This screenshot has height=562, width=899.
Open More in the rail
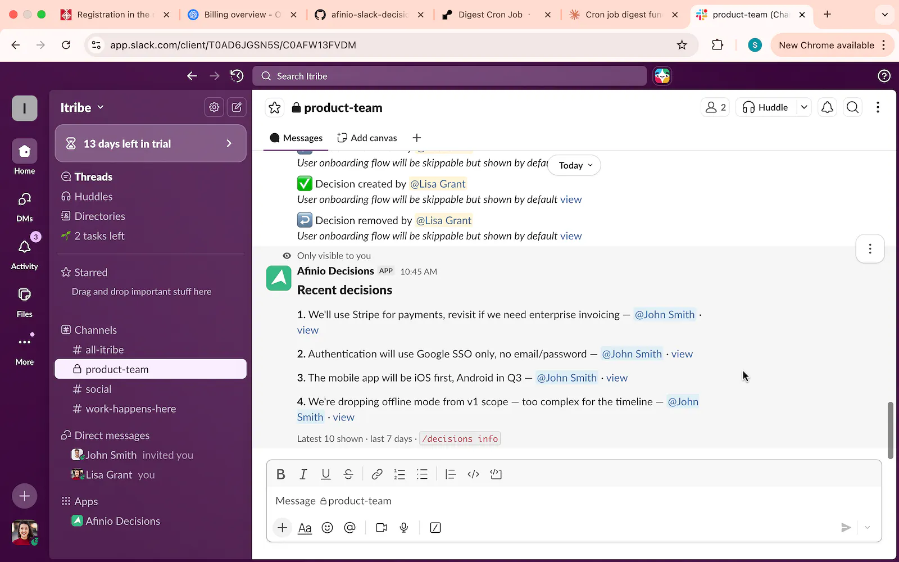click(x=25, y=349)
